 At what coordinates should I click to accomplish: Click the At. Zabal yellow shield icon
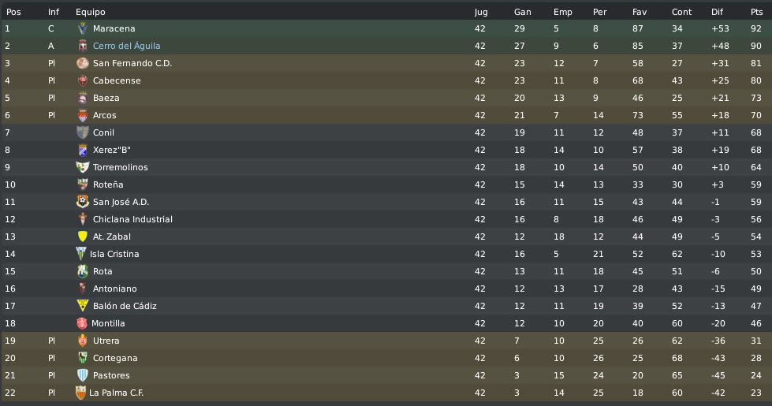[x=83, y=237]
